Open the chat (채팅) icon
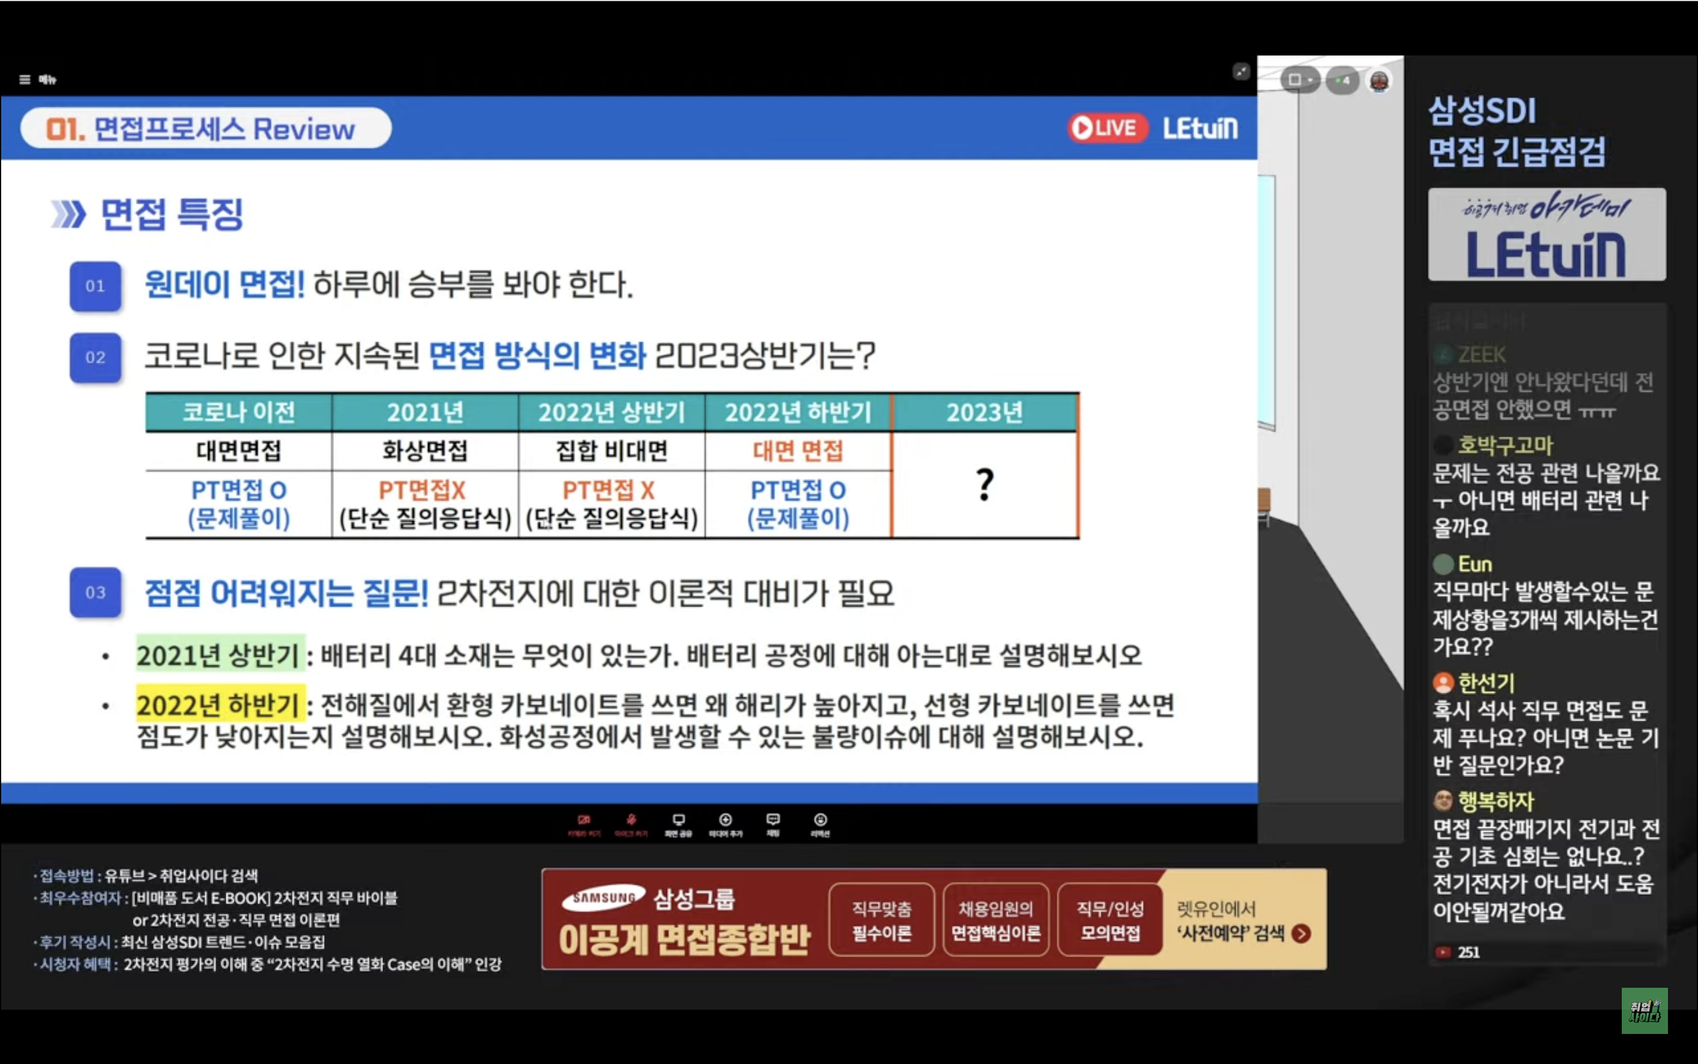This screenshot has height=1064, width=1698. (x=772, y=823)
